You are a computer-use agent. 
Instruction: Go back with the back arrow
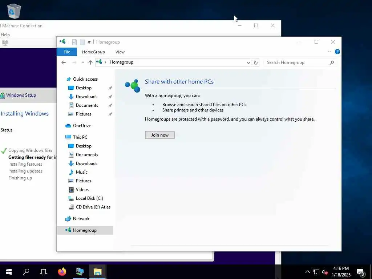point(64,62)
